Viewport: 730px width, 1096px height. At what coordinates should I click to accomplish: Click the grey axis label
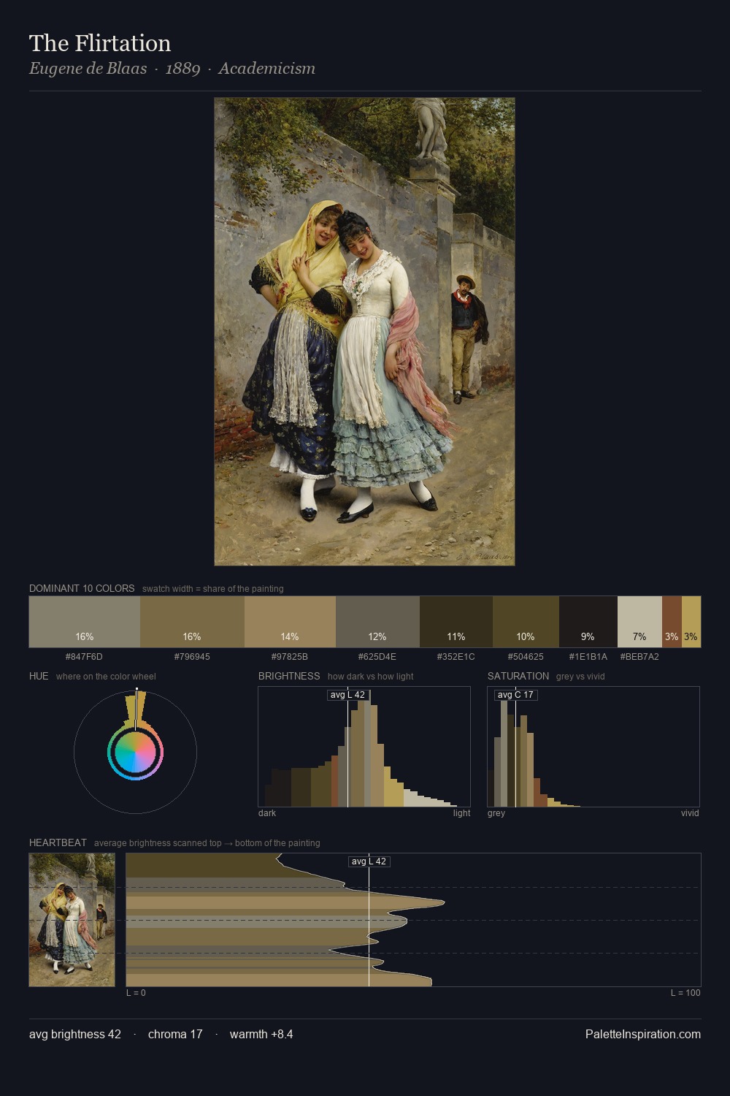click(496, 813)
